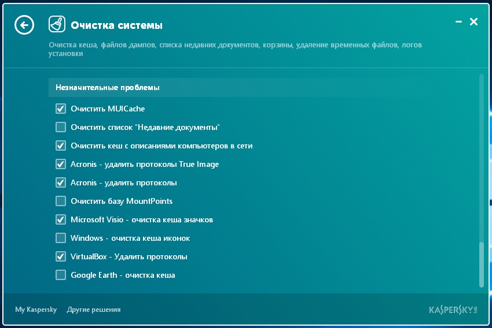
Task: Open the My Kaspersky link
Action: coord(36,310)
